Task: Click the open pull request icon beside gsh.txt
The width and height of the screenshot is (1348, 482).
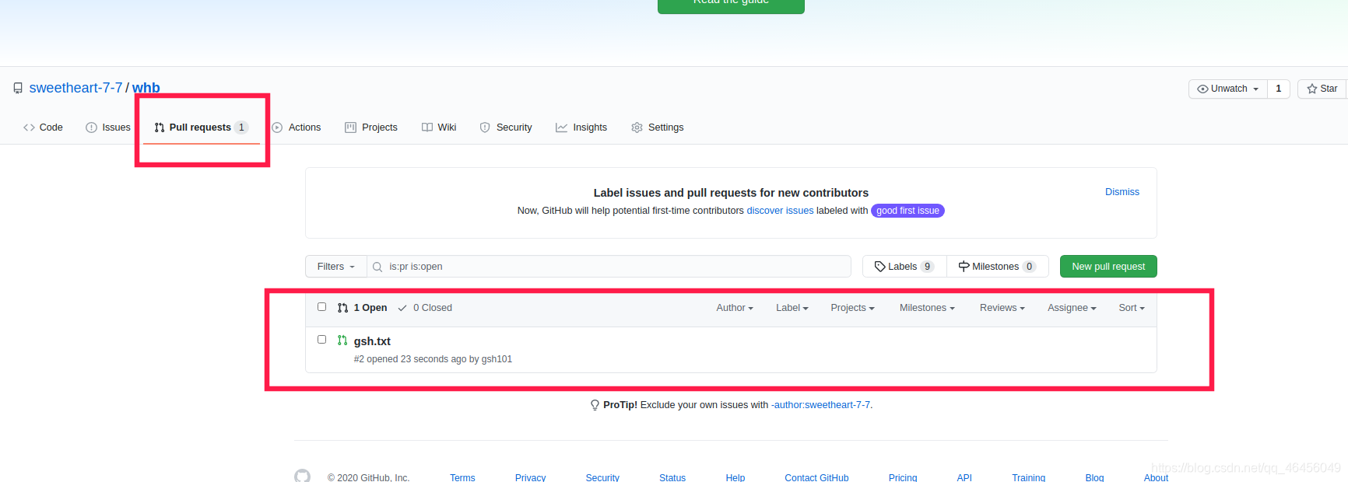Action: point(342,341)
